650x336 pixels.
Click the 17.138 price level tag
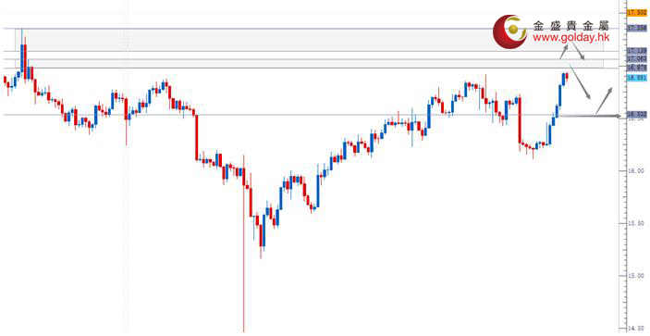[638, 51]
